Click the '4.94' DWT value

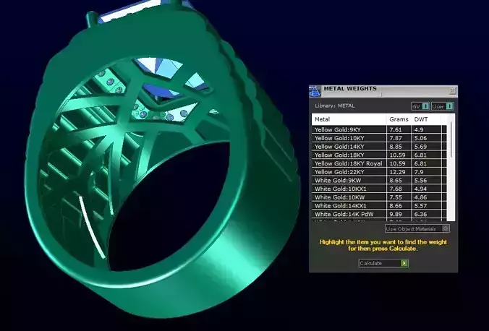(420, 189)
